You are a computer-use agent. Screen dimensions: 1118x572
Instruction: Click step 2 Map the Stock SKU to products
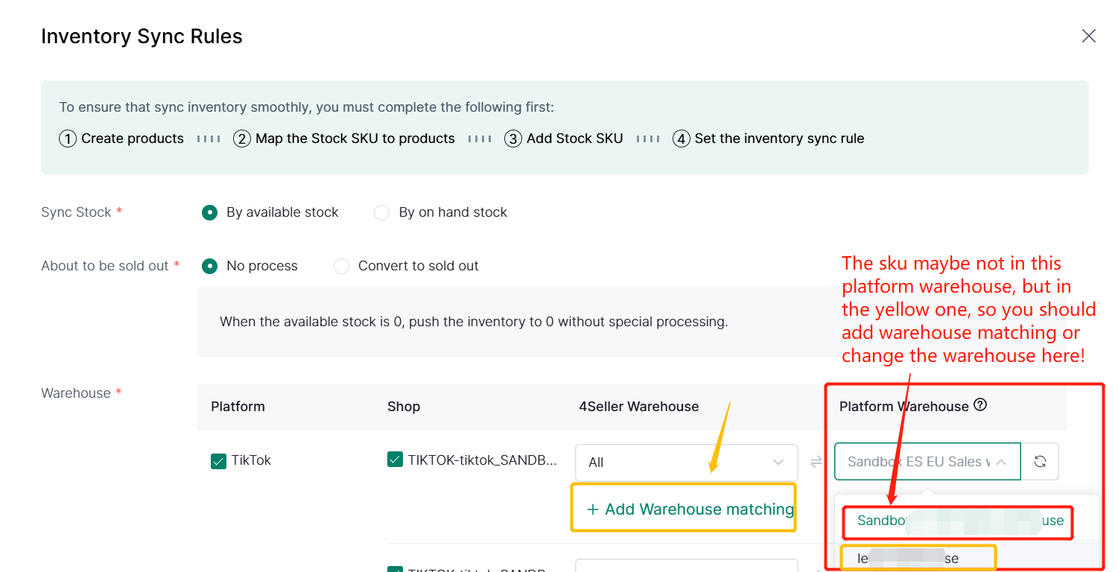pyautogui.click(x=344, y=139)
